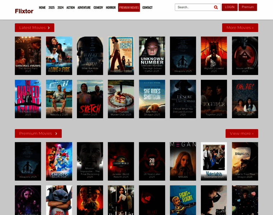Go to the Action category

[x=70, y=8]
